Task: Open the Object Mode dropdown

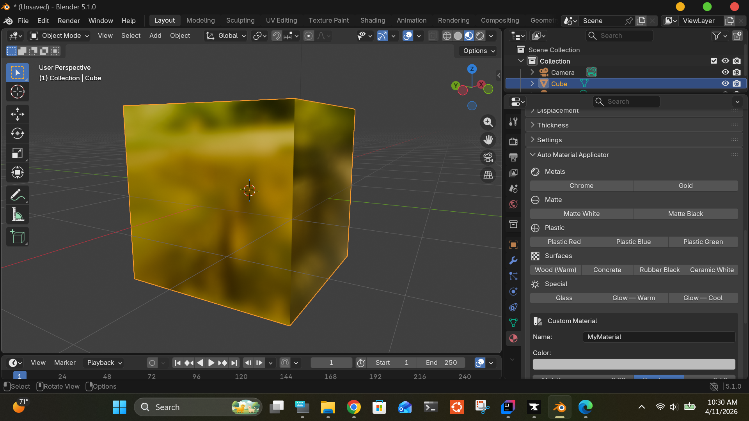Action: tap(60, 36)
